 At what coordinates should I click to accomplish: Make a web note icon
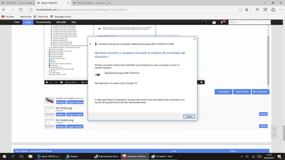click(265, 9)
